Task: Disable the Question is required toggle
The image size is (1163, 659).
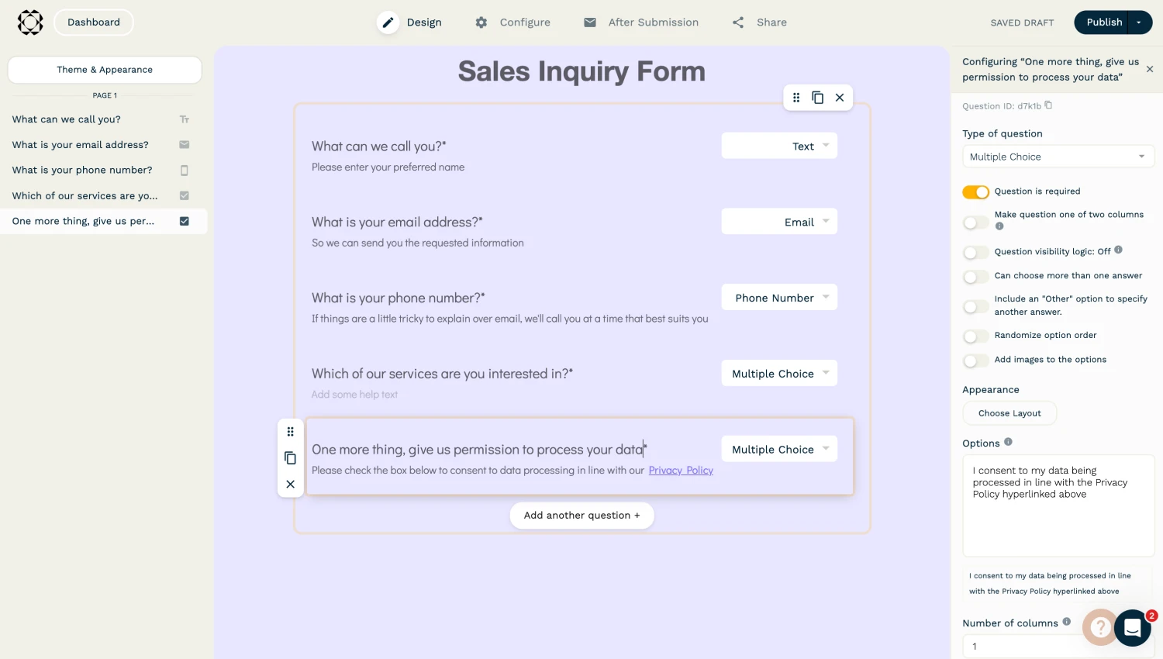Action: point(976,191)
